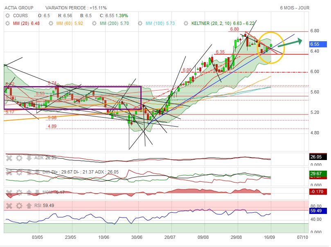Move the RSI panel up with arrow

pyautogui.click(x=29, y=205)
